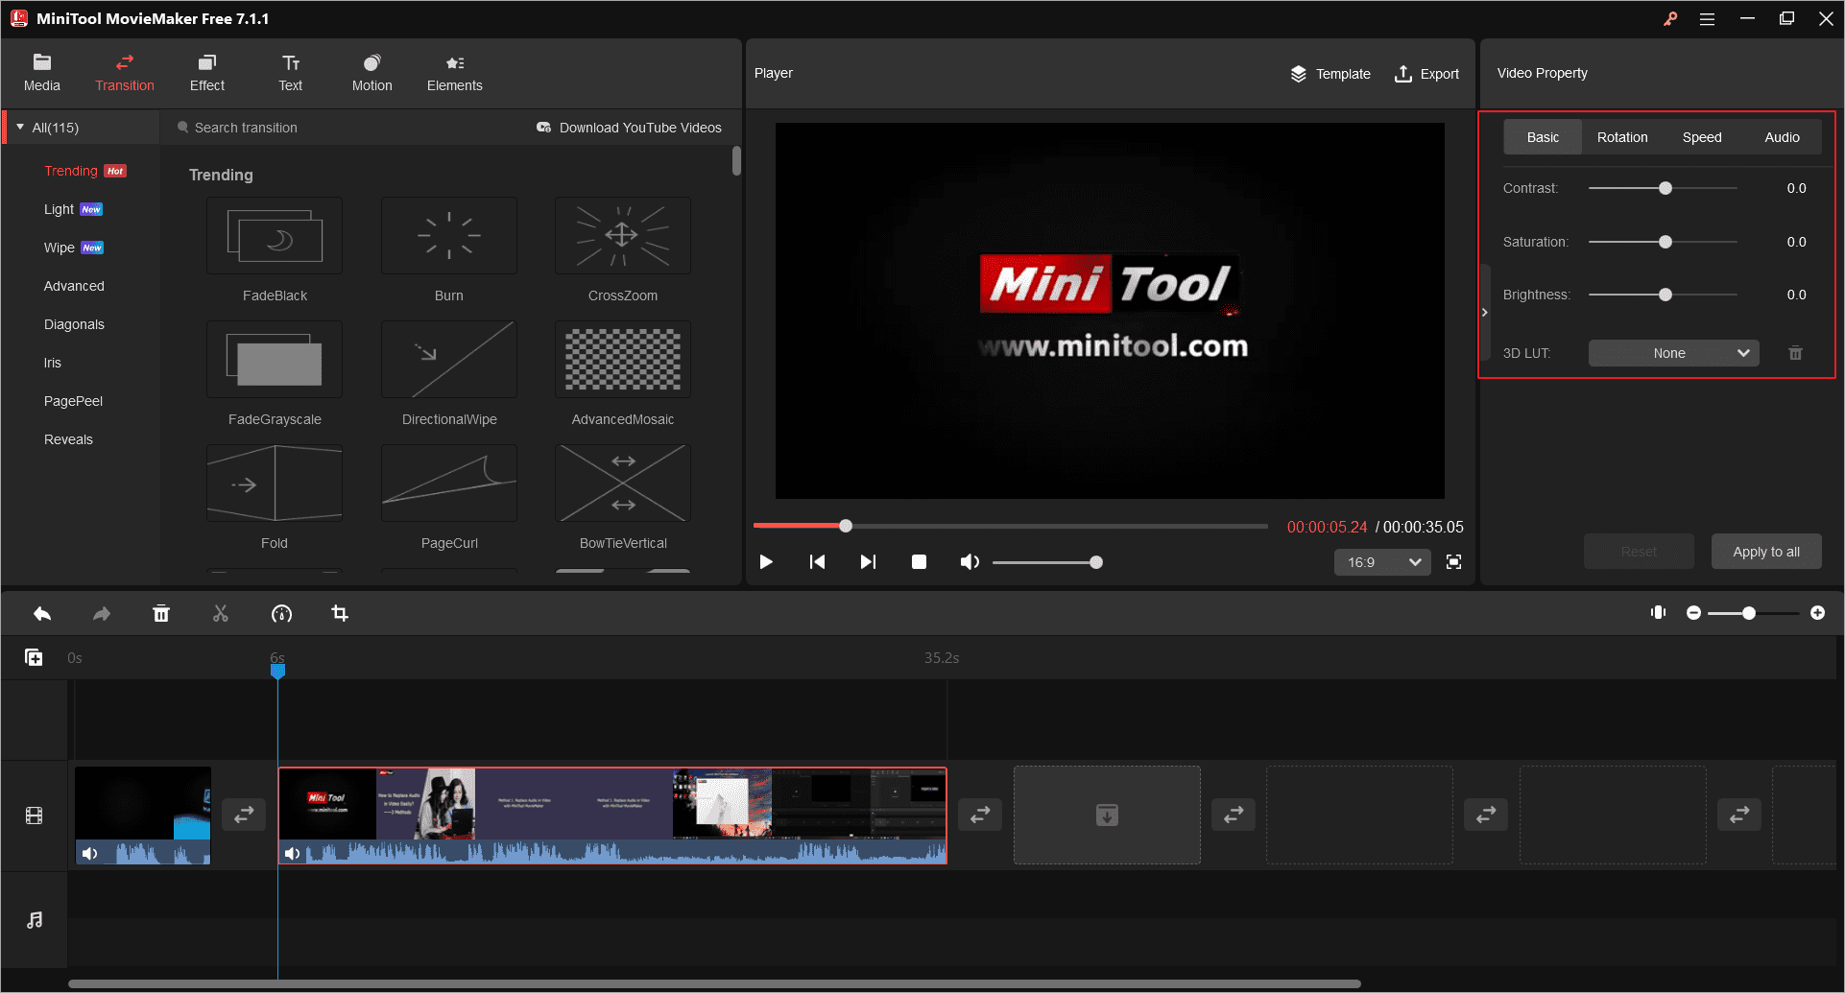Stop the video playback
This screenshot has width=1845, height=993.
919,562
